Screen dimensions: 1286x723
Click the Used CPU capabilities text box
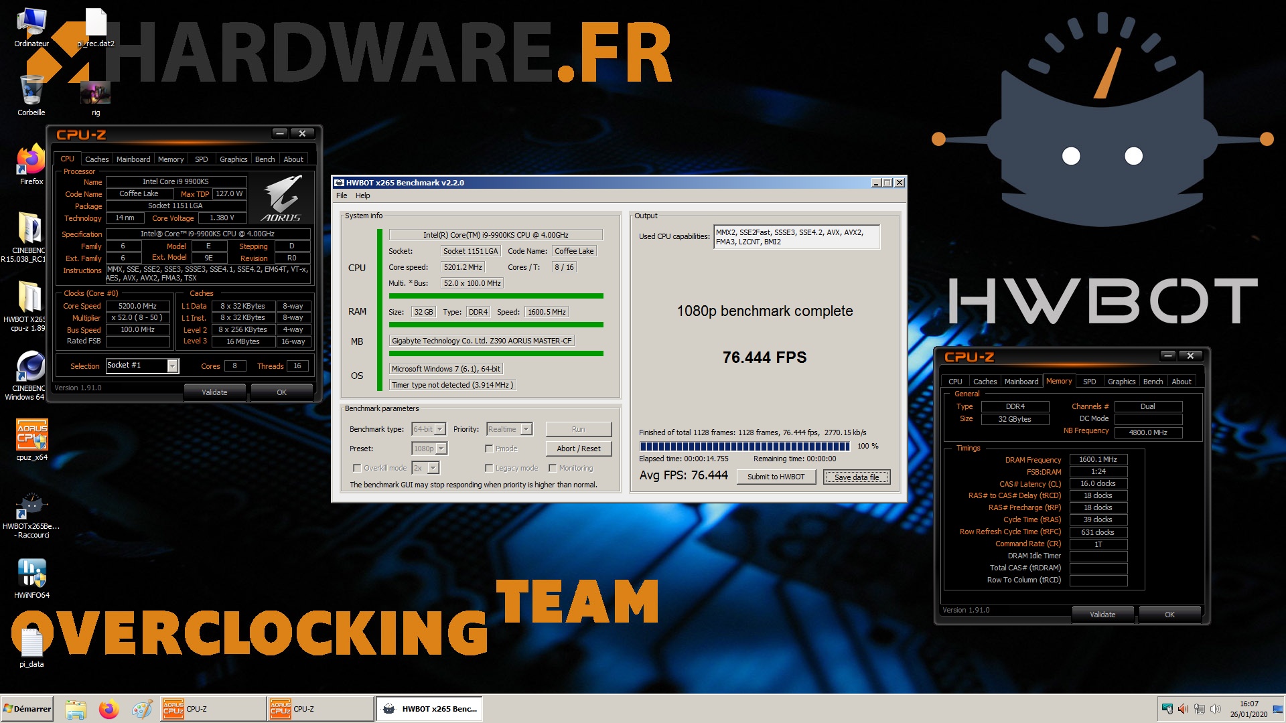(796, 237)
